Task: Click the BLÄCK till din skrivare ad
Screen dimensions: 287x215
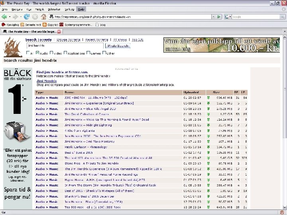Action: coord(18,139)
